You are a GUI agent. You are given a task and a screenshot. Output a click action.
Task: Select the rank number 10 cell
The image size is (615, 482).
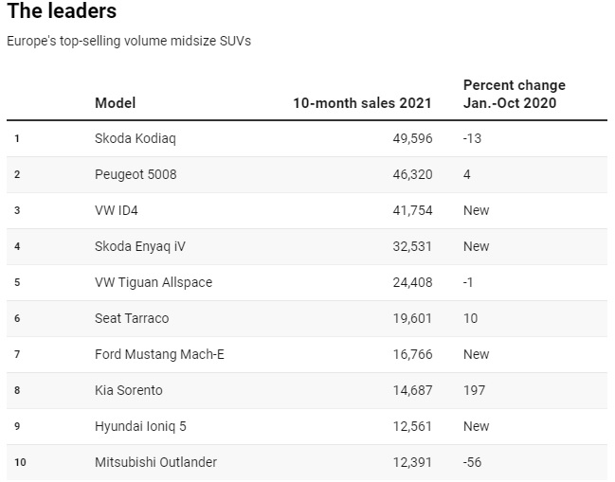coord(19,462)
